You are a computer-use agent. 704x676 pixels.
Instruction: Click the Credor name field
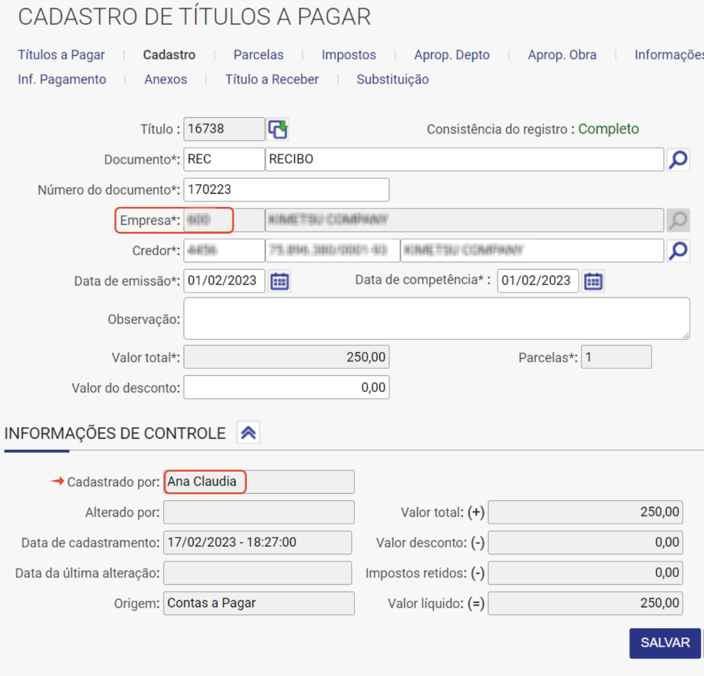(x=532, y=250)
